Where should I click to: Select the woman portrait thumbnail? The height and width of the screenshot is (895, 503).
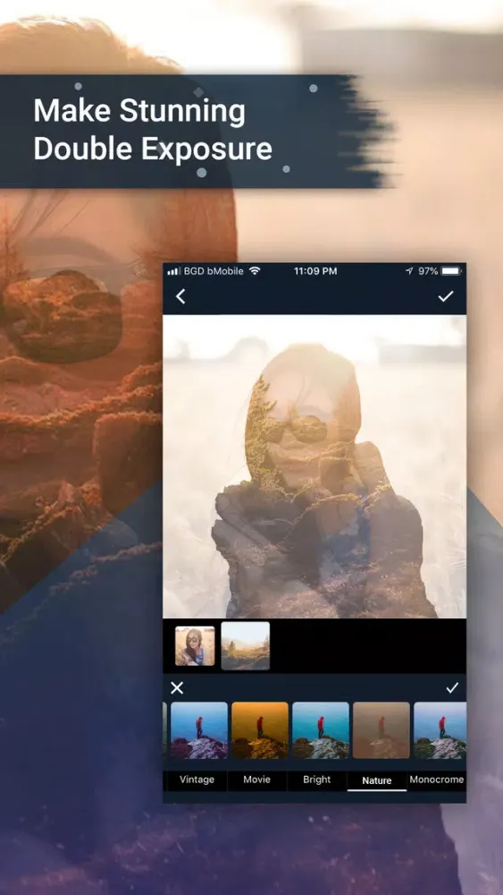[x=195, y=646]
